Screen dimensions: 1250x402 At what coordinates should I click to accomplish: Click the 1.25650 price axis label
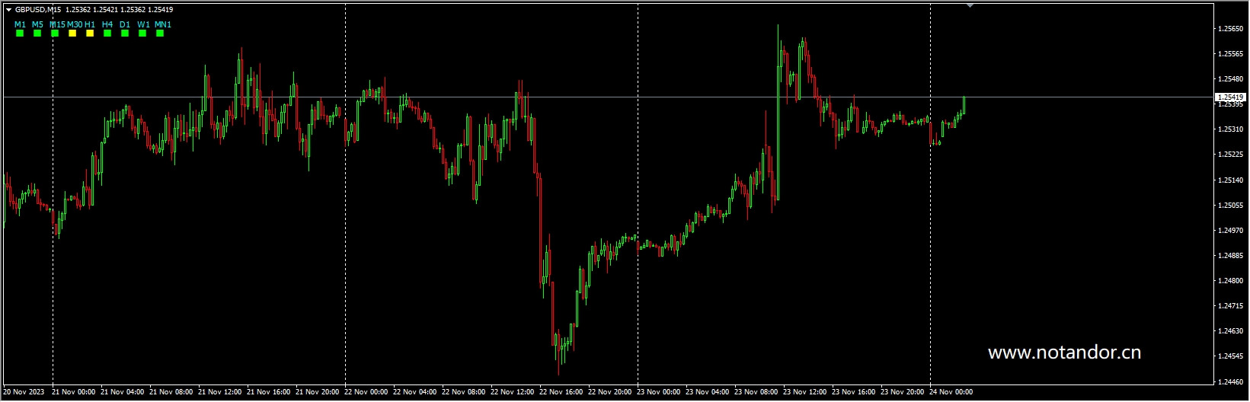coord(1231,29)
